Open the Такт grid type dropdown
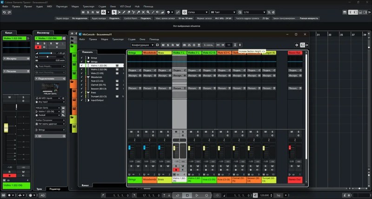Image resolution: width=372 pixels, height=199 pixels. click(x=223, y=13)
